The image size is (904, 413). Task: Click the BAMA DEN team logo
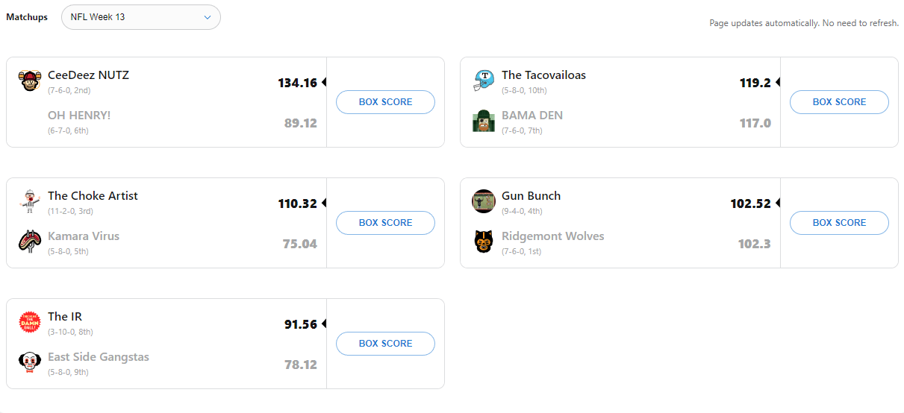tap(484, 121)
